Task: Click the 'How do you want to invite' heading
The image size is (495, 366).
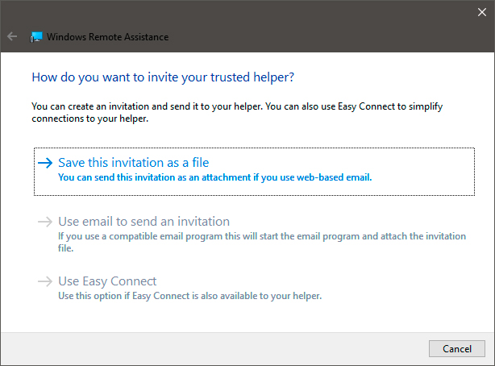Action: 163,77
